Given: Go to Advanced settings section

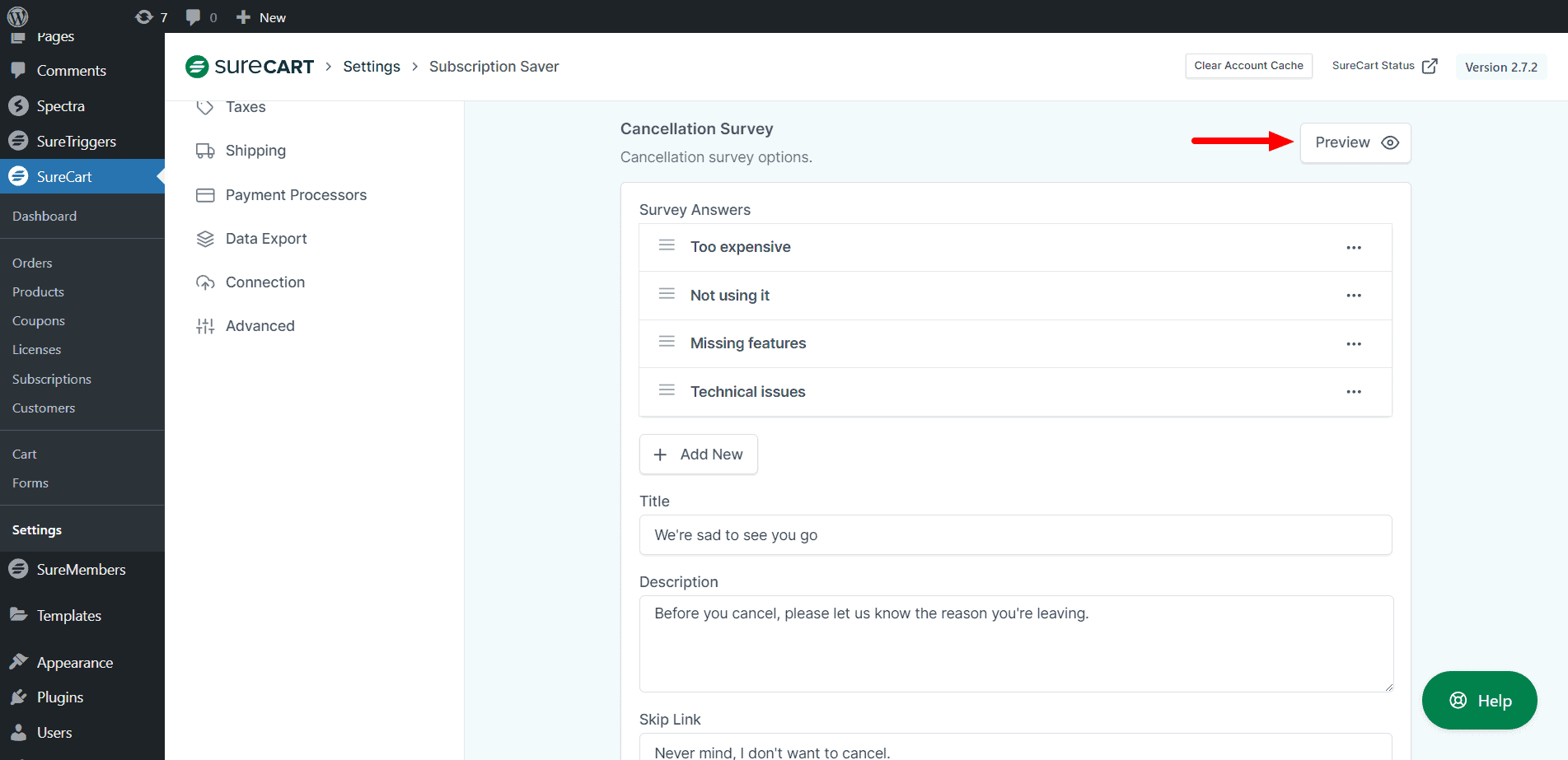Looking at the screenshot, I should coord(260,326).
